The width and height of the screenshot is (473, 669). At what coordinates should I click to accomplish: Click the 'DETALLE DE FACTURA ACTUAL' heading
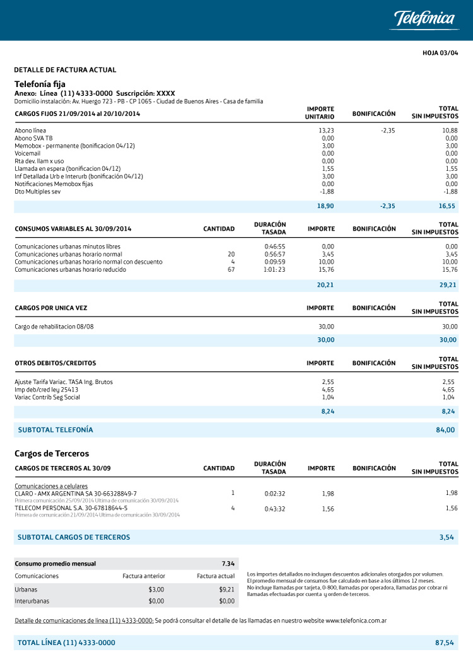pyautogui.click(x=65, y=70)
